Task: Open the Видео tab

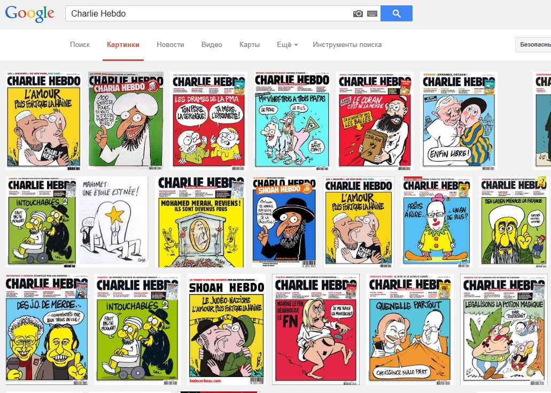Action: pos(212,44)
